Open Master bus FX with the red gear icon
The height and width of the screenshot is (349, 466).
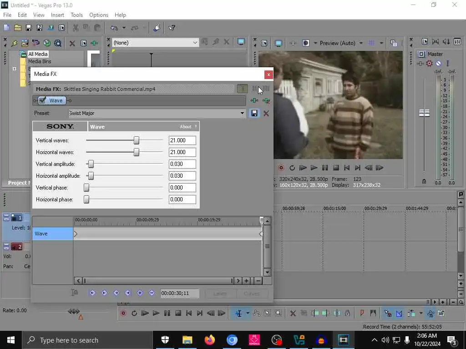tap(429, 63)
